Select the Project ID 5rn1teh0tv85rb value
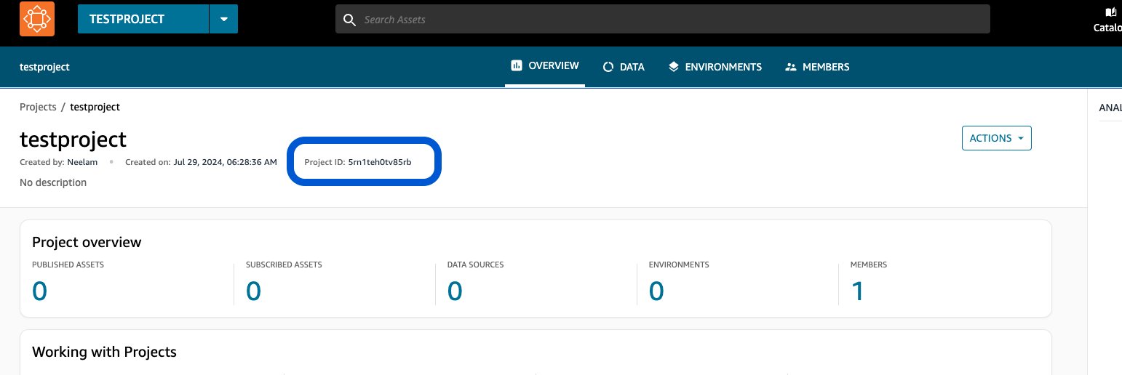The image size is (1122, 375). [x=380, y=162]
